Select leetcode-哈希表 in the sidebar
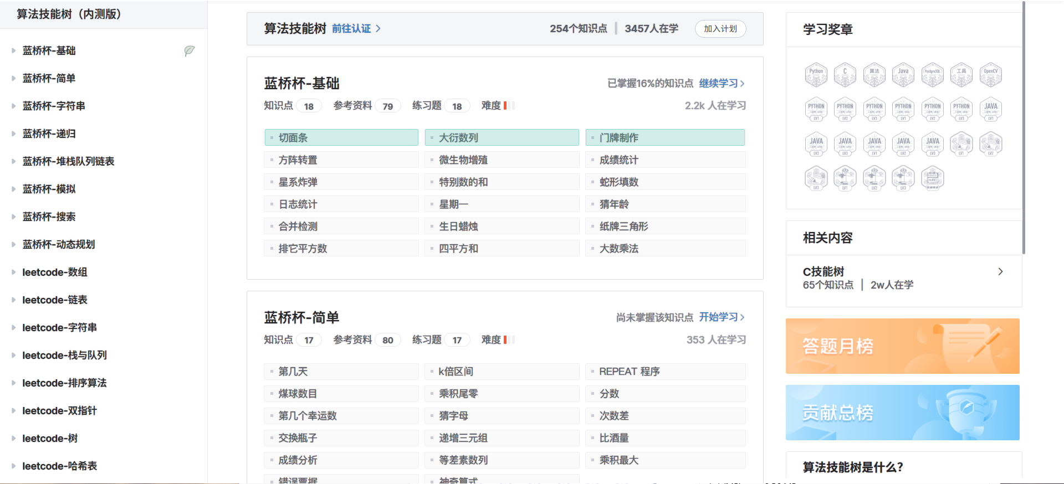Image resolution: width=1064 pixels, height=484 pixels. 59,466
